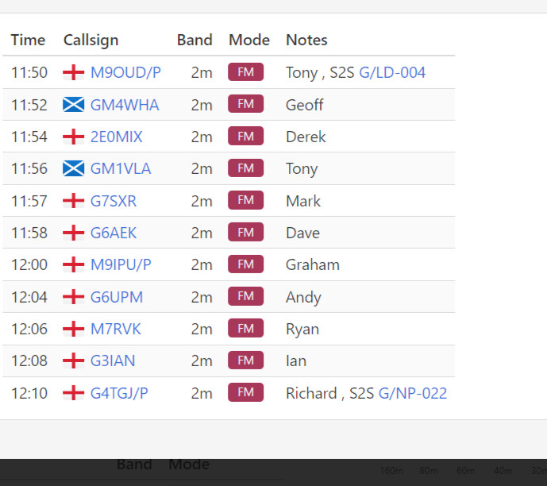The height and width of the screenshot is (486, 547).
Task: Click the England flag beside G3IAN
Action: pyautogui.click(x=73, y=361)
